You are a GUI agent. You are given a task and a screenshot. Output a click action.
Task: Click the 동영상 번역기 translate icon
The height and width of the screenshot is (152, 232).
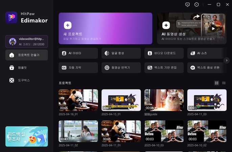(x=107, y=68)
